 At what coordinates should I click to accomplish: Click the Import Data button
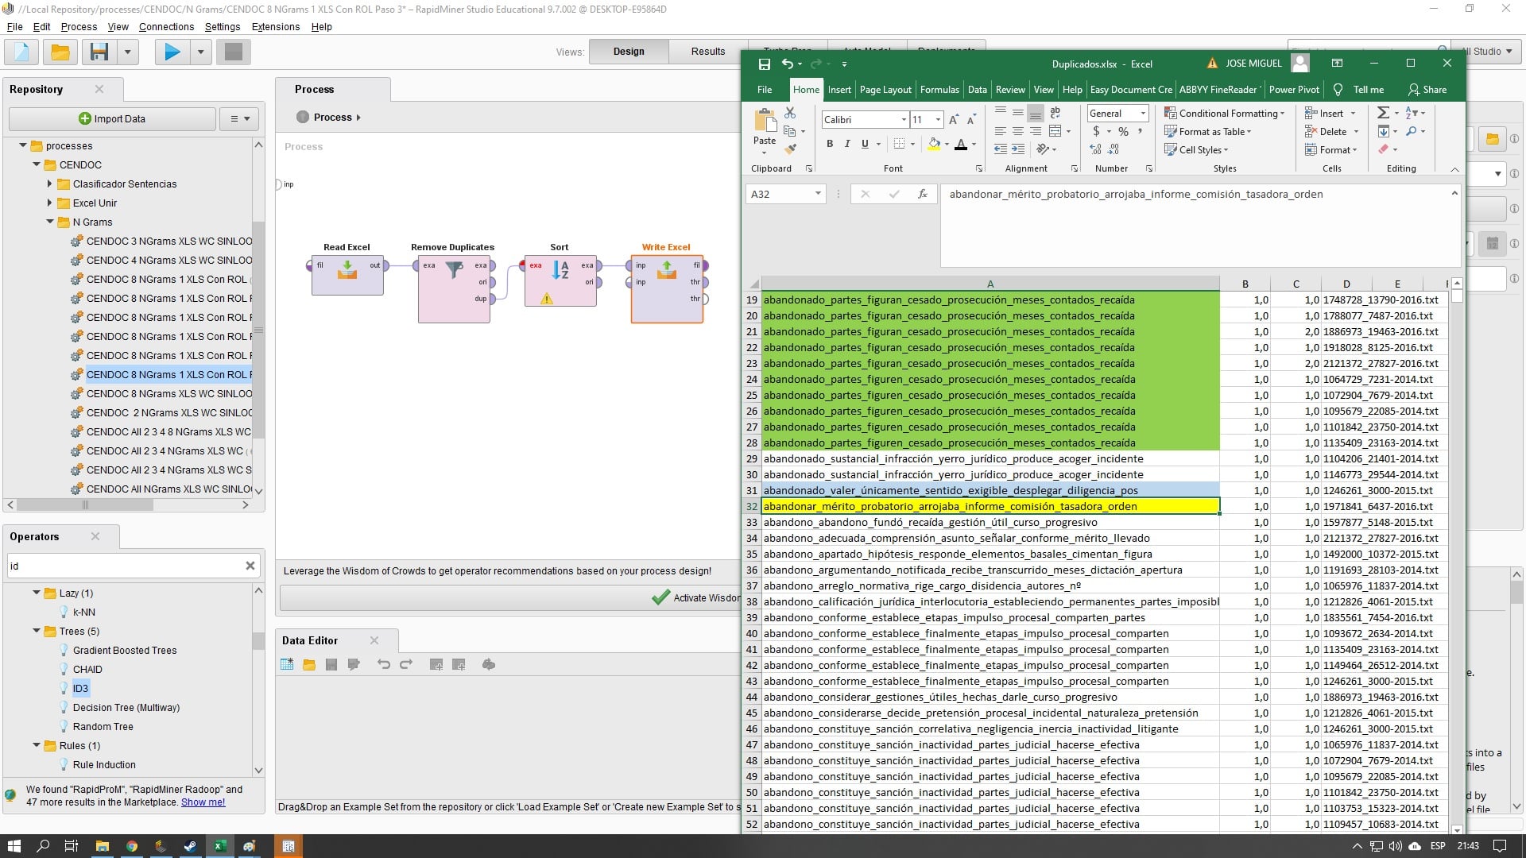pyautogui.click(x=112, y=119)
